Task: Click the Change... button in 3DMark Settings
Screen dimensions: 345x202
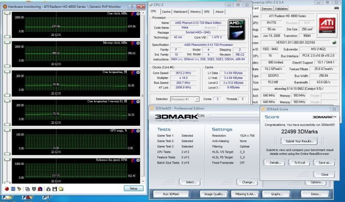Action: 247,182
